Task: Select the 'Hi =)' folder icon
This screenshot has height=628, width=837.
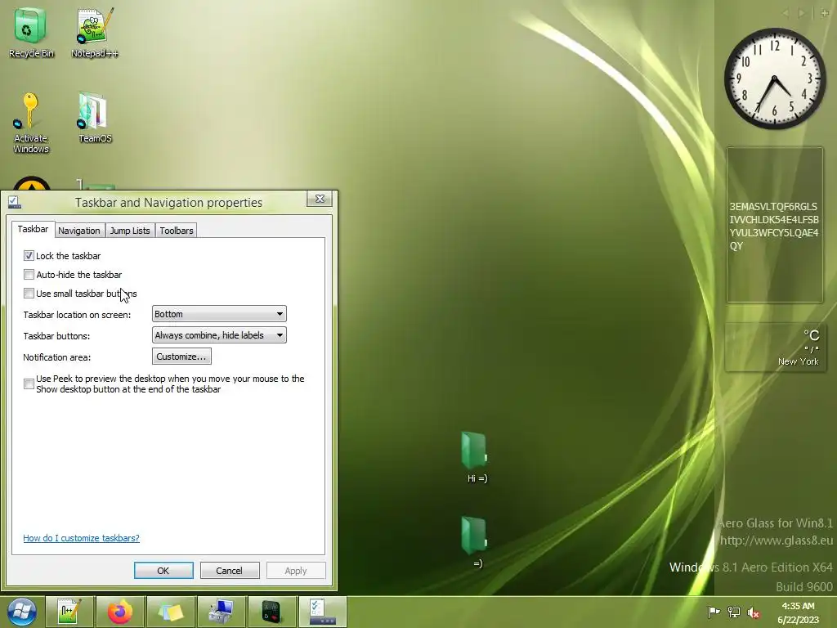Action: coord(477,456)
